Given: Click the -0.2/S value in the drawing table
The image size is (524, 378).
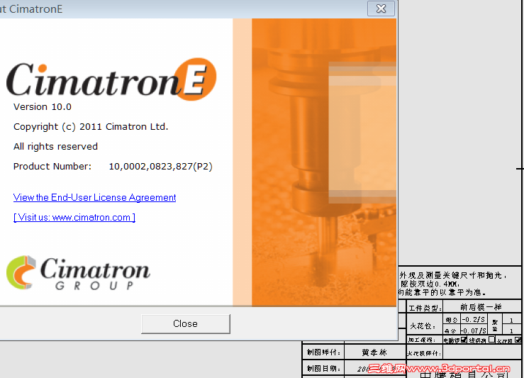Looking at the screenshot, I should (474, 320).
